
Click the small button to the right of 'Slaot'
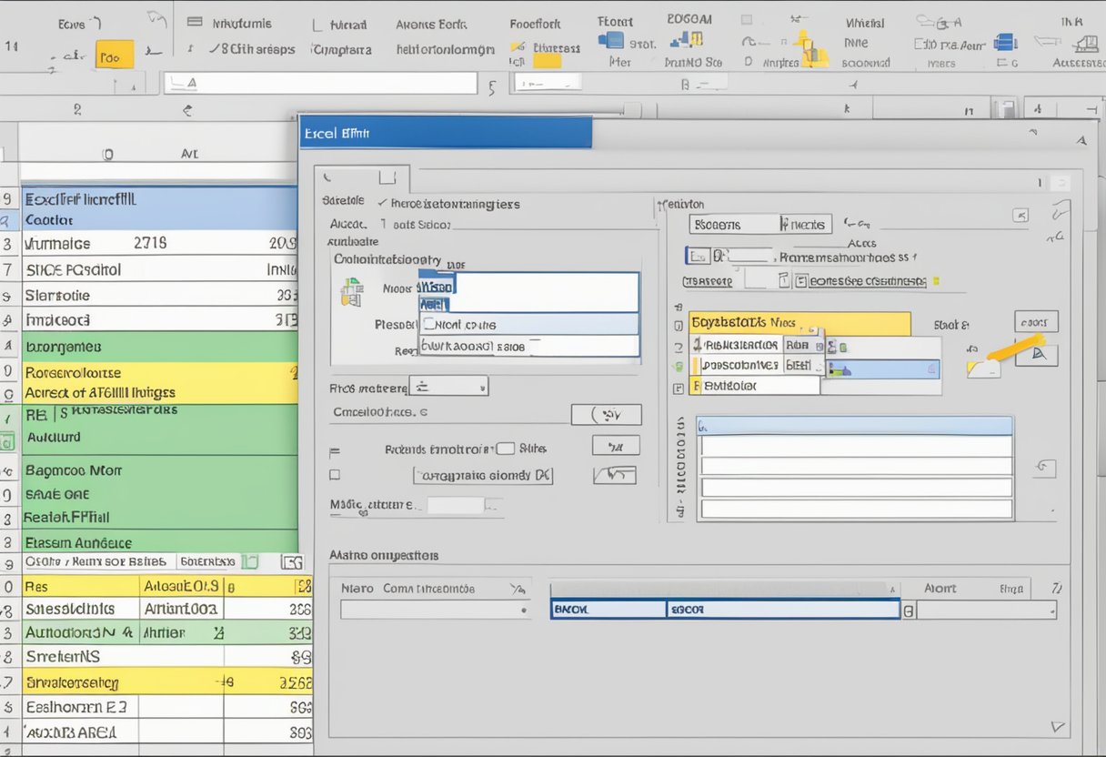coord(1036,322)
